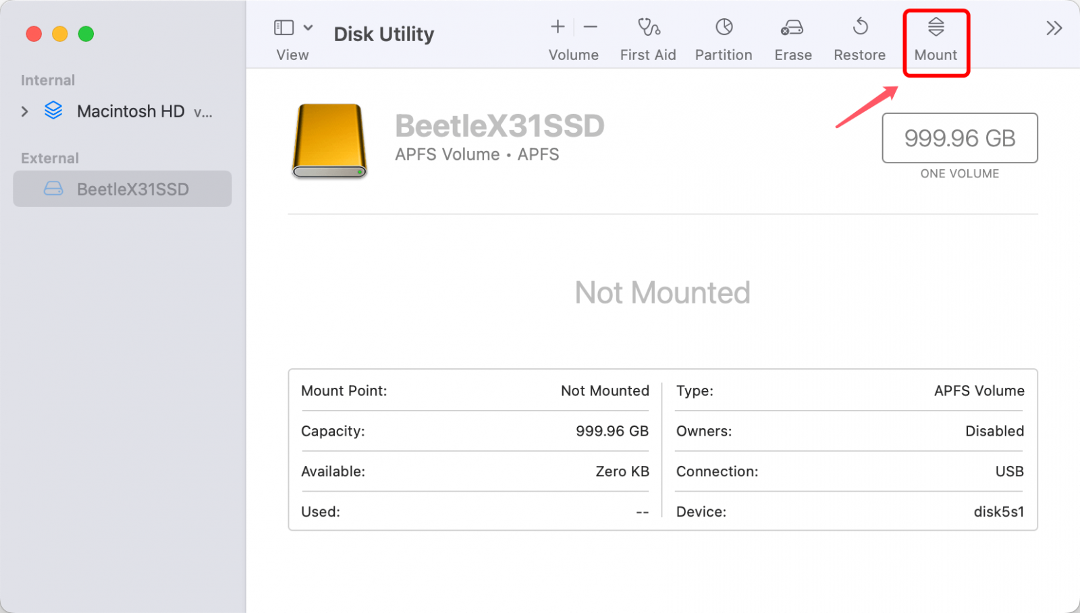Click the Not Mounted status text
The height and width of the screenshot is (613, 1080).
click(661, 292)
